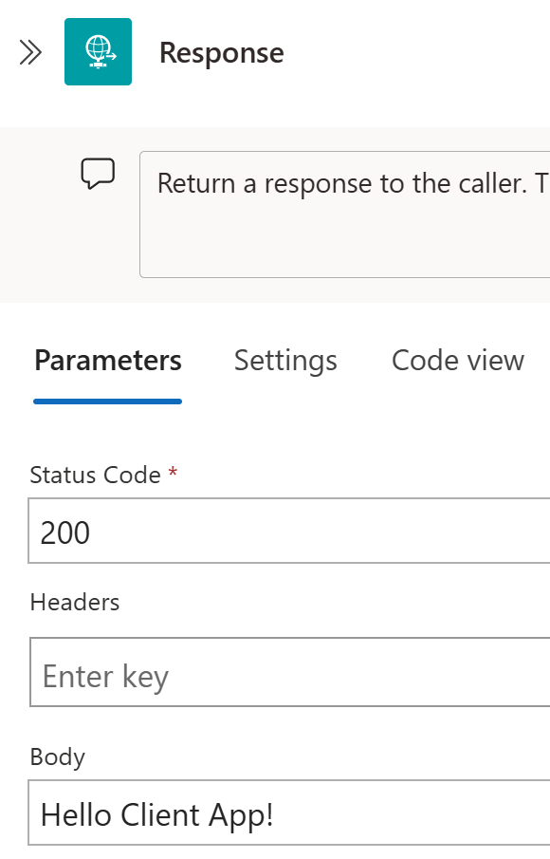Switch to the Settings tab
550x859 pixels.
click(x=285, y=361)
